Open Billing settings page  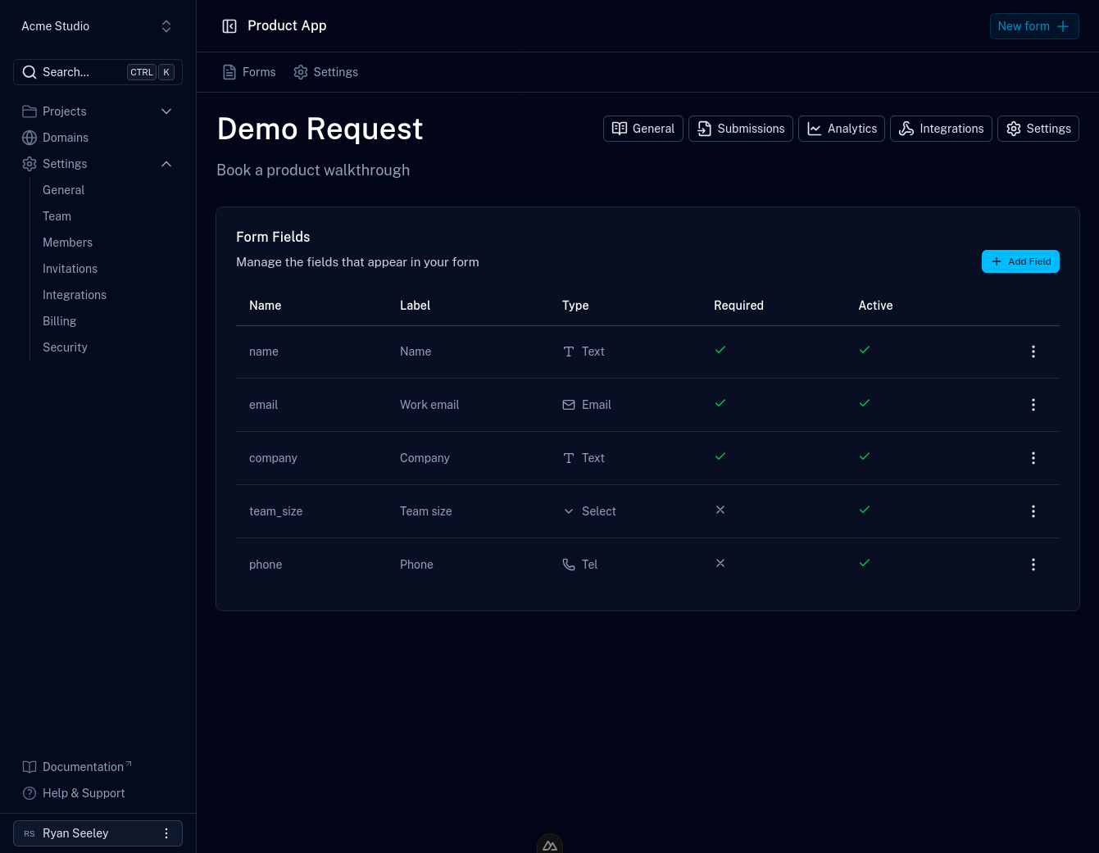point(59,321)
